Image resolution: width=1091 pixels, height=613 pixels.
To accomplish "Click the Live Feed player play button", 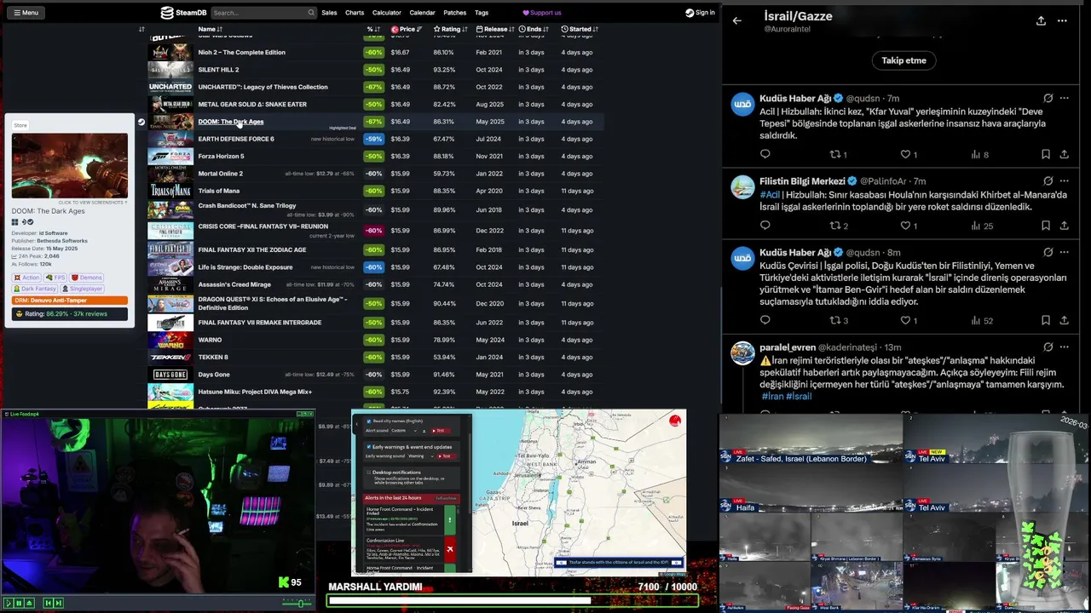I will coord(8,603).
